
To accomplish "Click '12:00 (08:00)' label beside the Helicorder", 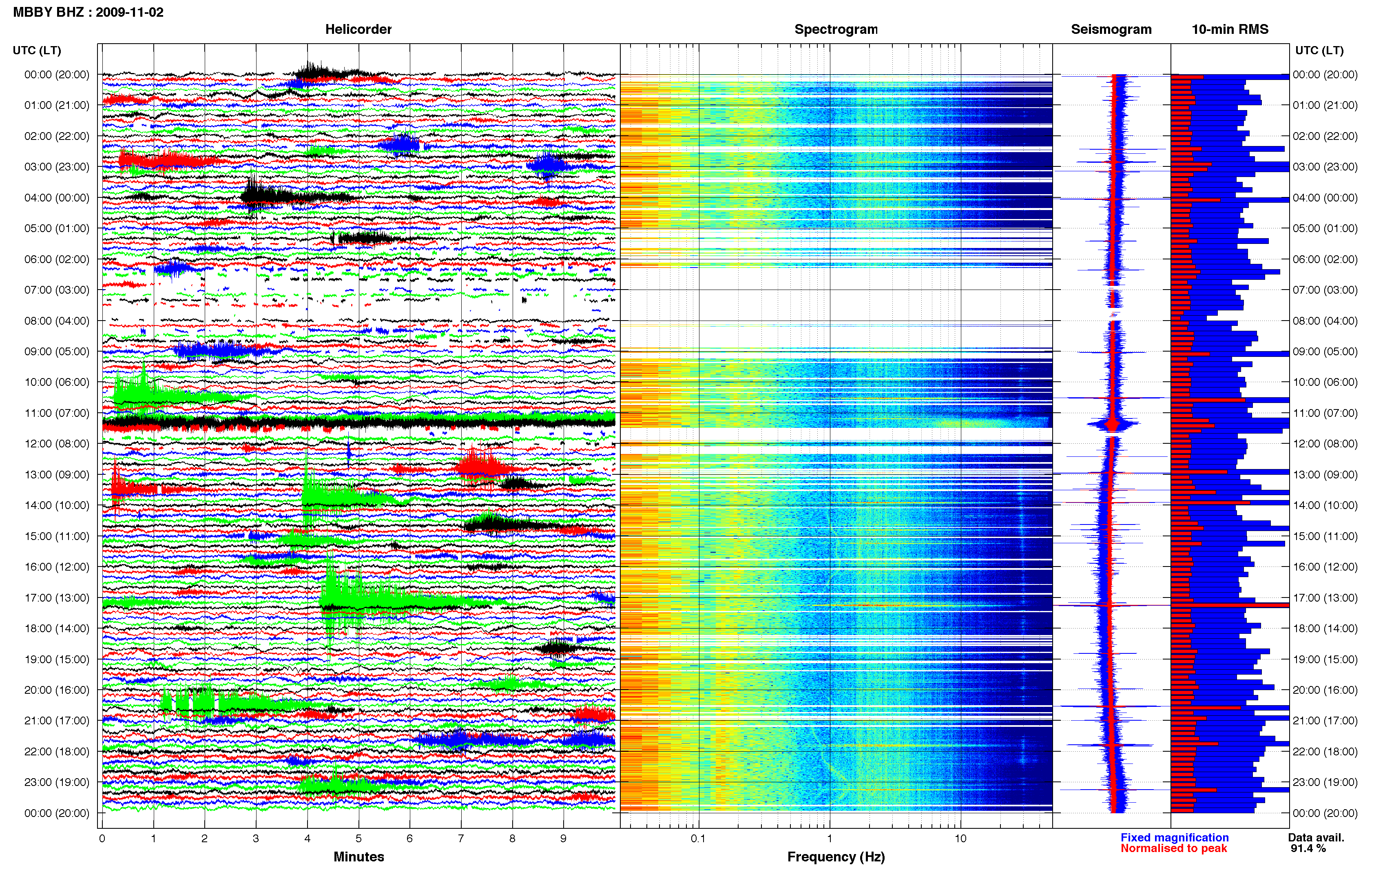I will pyautogui.click(x=57, y=444).
